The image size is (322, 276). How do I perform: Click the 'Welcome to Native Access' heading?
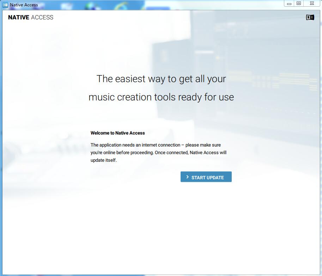[x=117, y=133]
